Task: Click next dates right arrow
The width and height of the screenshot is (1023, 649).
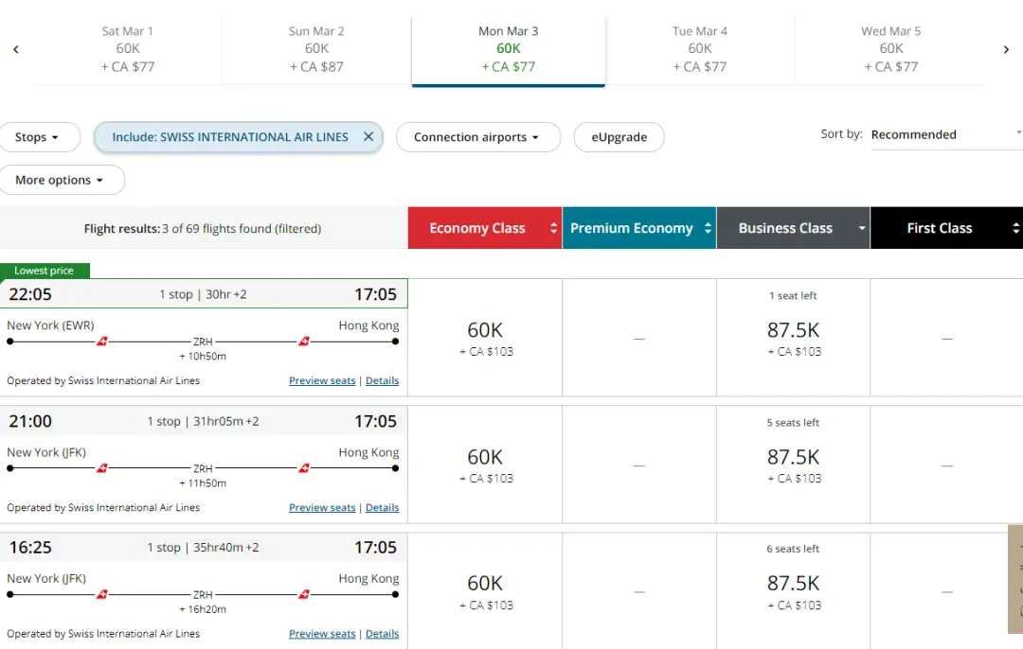Action: pos(1006,49)
